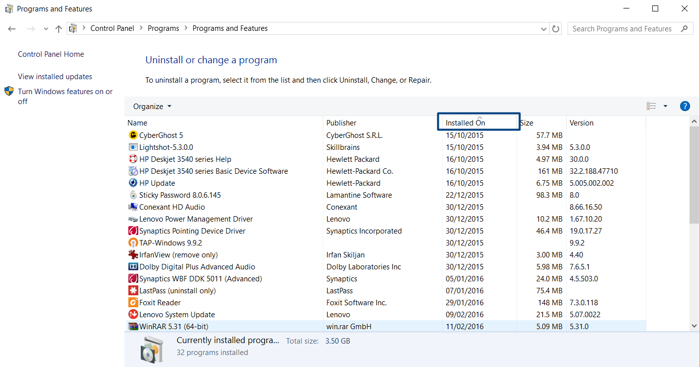This screenshot has height=367, width=700.
Task: Go up one level with up arrow
Action: pos(59,29)
